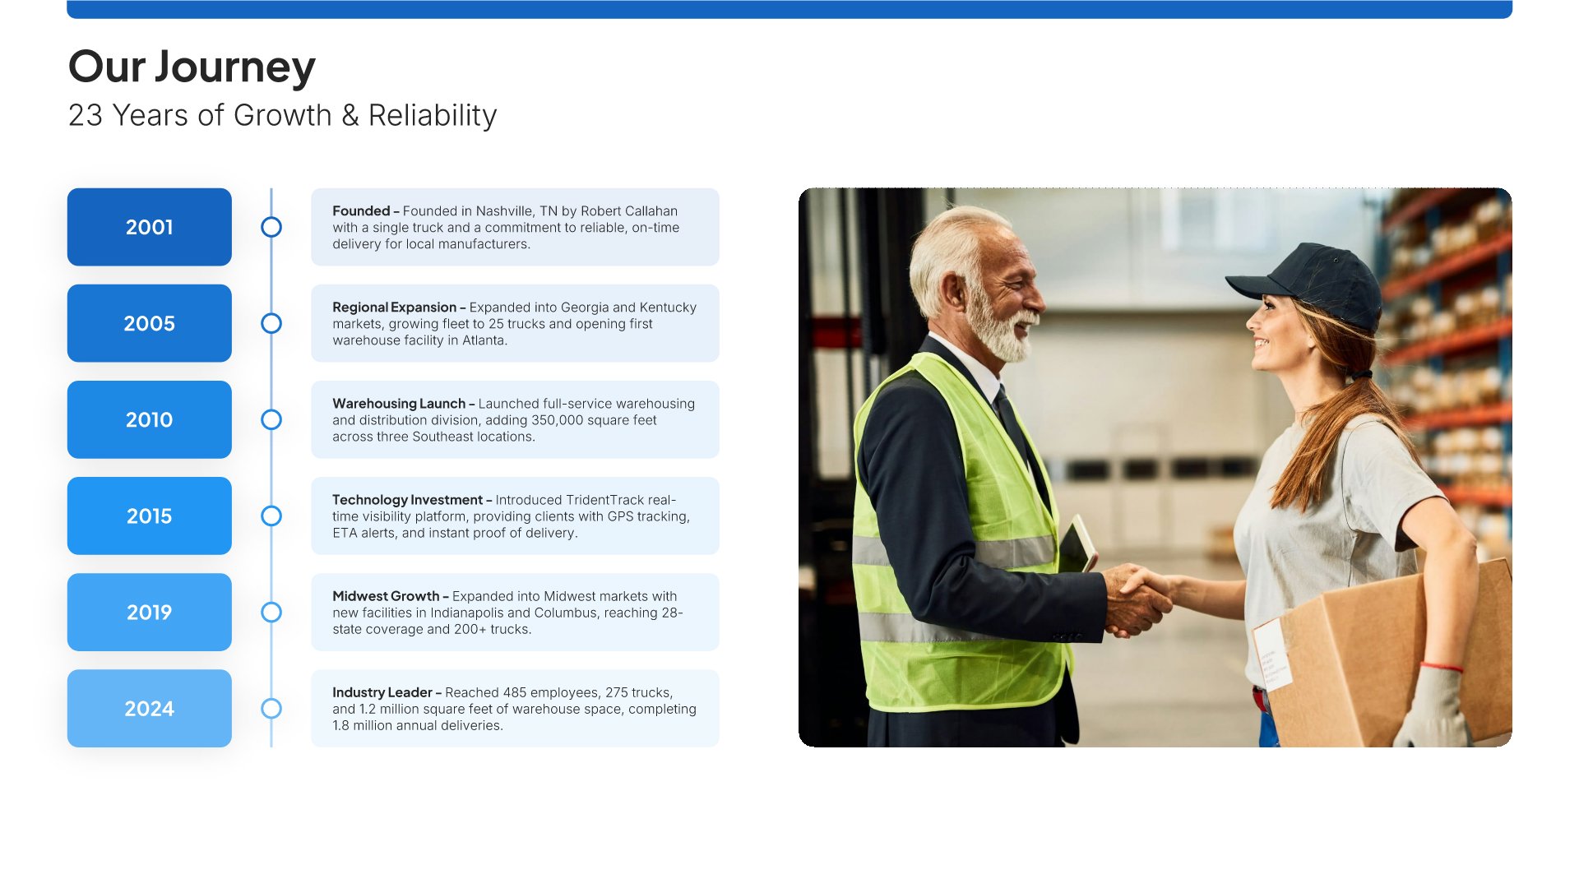The image size is (1579, 888).
Task: Select the timeline circle marker beside 2019
Action: pos(271,612)
